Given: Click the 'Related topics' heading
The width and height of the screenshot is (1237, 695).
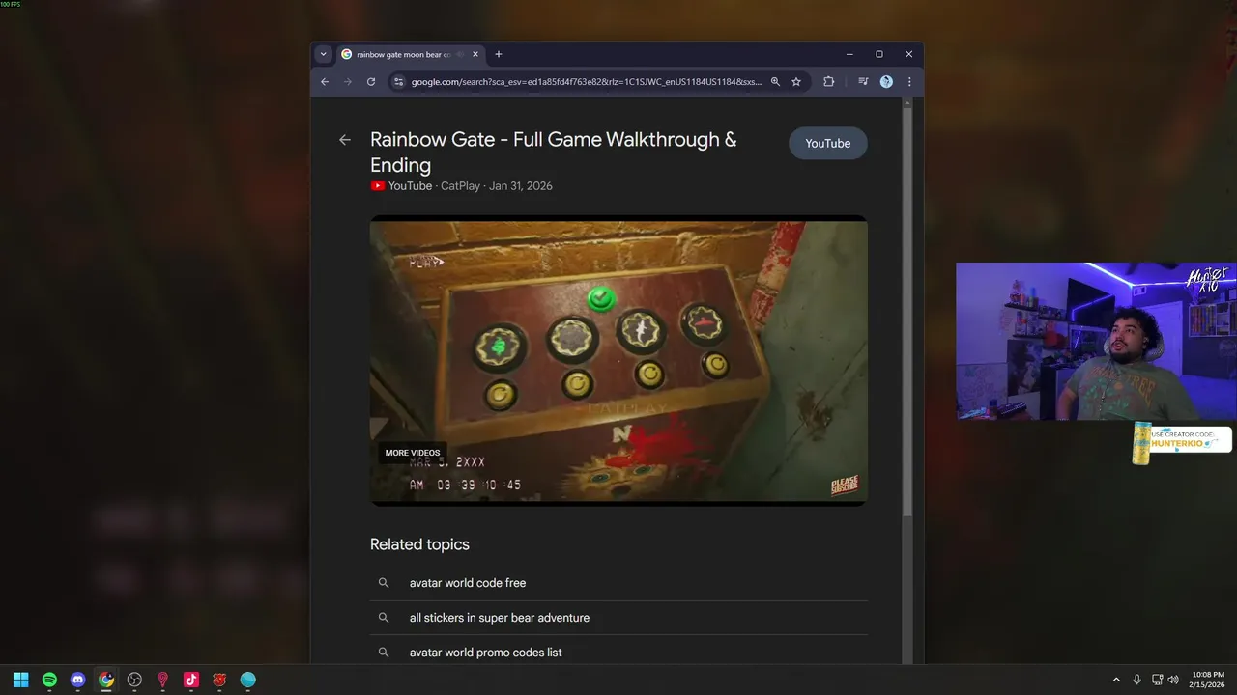Looking at the screenshot, I should click(x=419, y=544).
